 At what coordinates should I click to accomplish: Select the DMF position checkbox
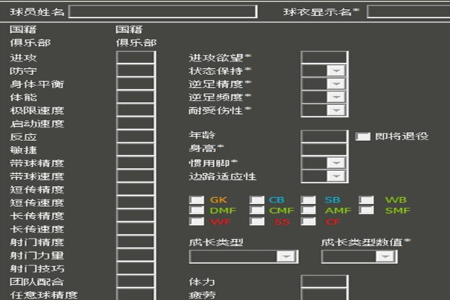point(196,211)
